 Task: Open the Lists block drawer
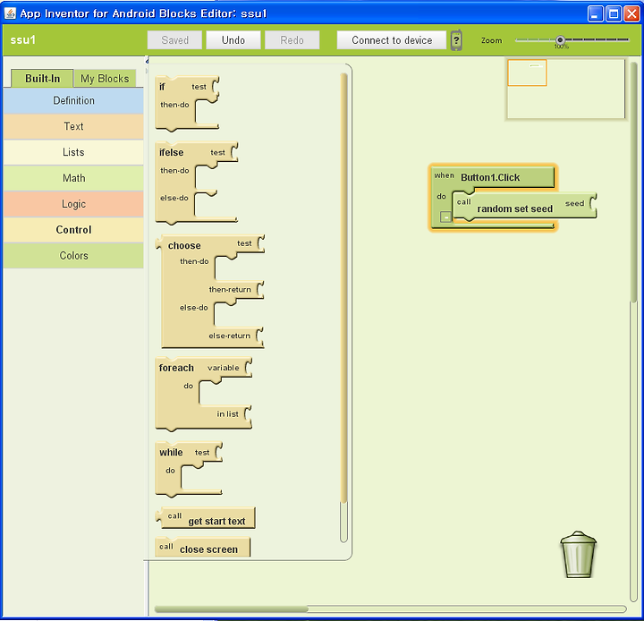click(x=73, y=152)
